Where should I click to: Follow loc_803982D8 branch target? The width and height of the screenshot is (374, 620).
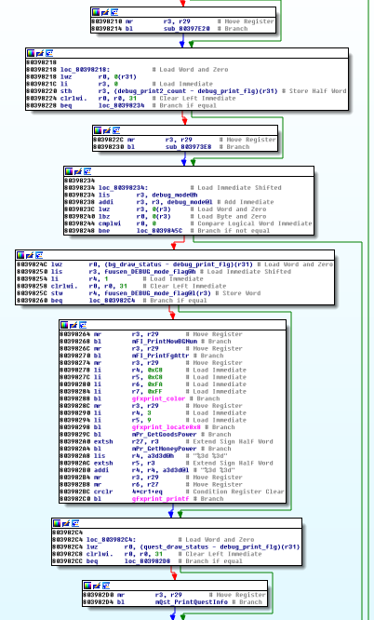[x=148, y=561]
